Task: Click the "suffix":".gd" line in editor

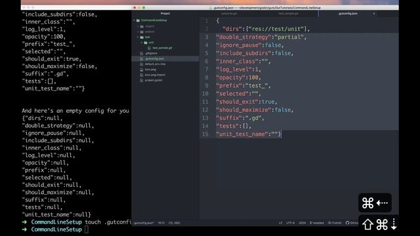Action: click(240, 118)
